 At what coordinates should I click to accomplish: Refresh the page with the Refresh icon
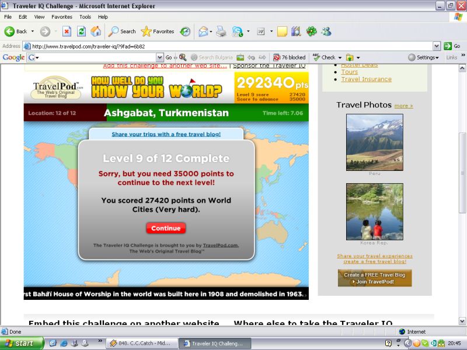click(81, 32)
